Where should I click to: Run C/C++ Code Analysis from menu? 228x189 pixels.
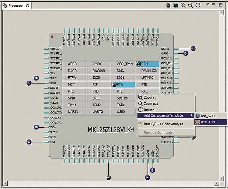(163, 124)
